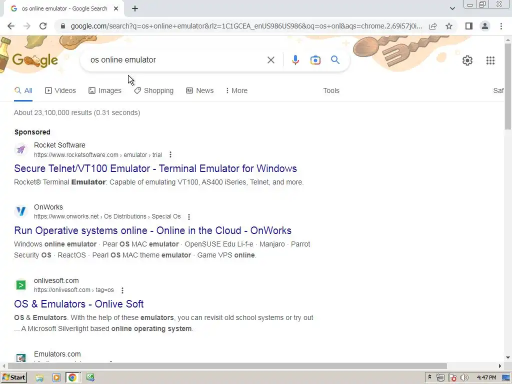
Task: Share this page icon in address bar
Action: tap(433, 26)
